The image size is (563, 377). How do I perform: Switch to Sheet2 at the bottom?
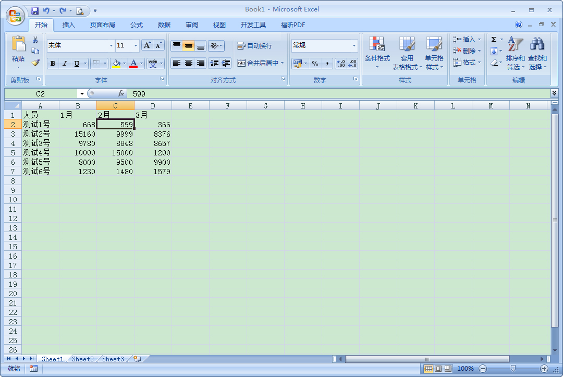click(82, 359)
